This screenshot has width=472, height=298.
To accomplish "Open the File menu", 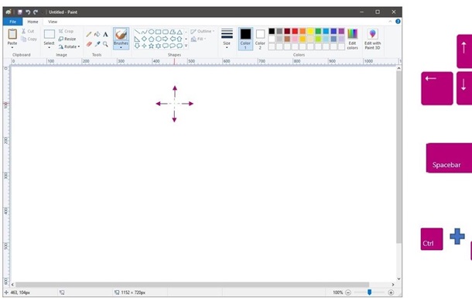I will click(x=12, y=22).
